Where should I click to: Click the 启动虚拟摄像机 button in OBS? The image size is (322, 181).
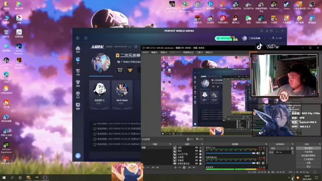308,156
